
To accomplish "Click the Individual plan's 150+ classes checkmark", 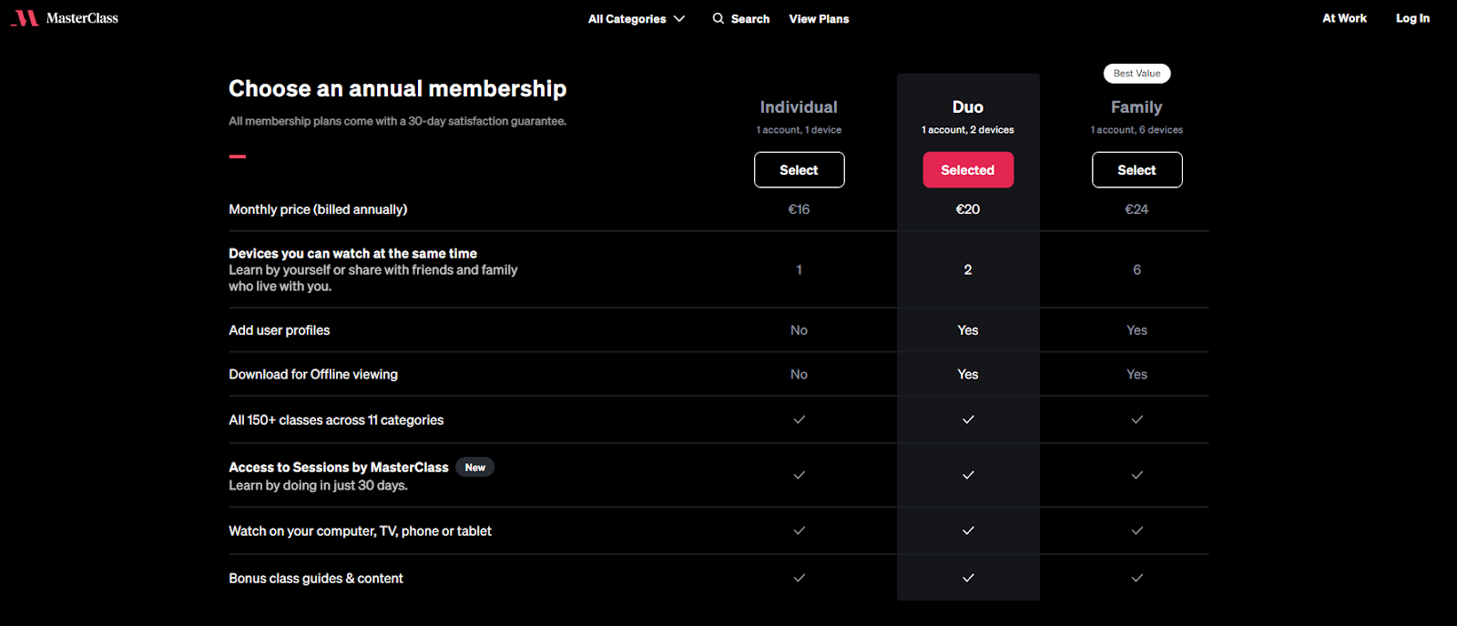I will [799, 419].
